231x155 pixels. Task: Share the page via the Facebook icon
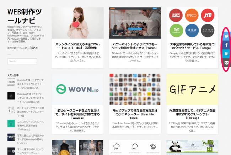(226, 45)
